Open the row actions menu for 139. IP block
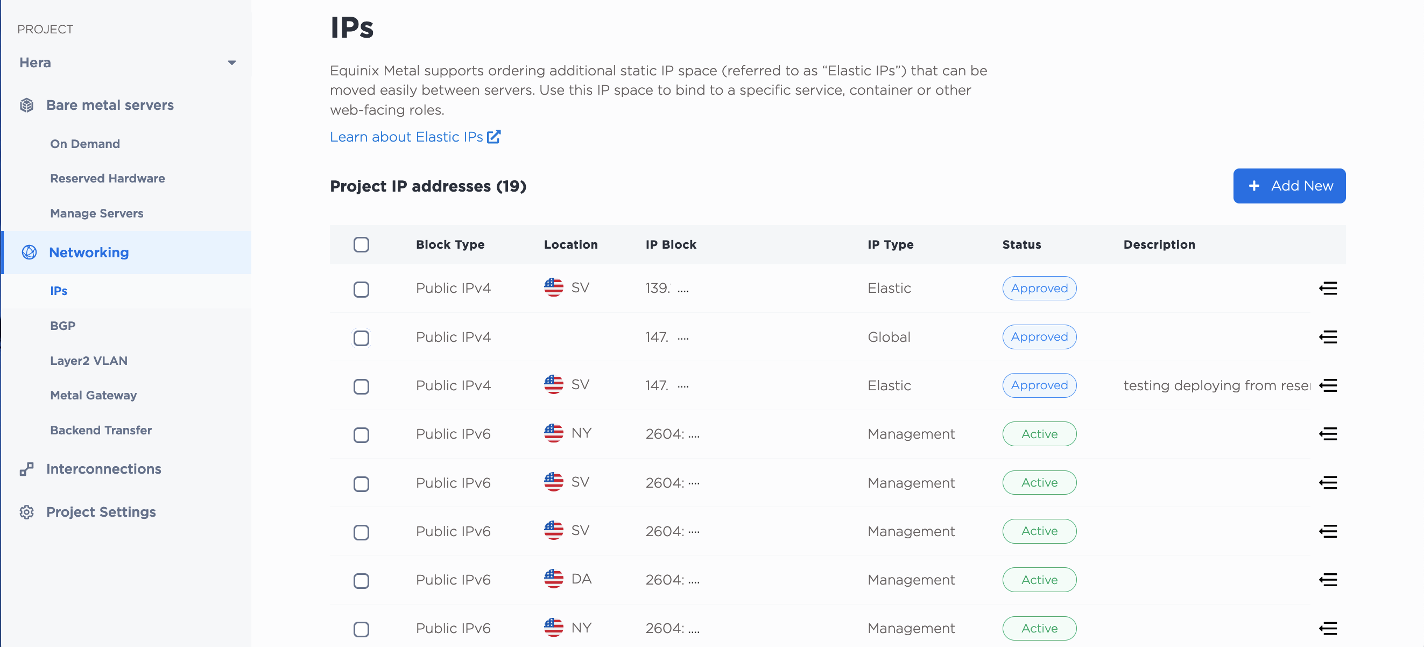Screen dimensions: 1424x647 pyautogui.click(x=1327, y=288)
